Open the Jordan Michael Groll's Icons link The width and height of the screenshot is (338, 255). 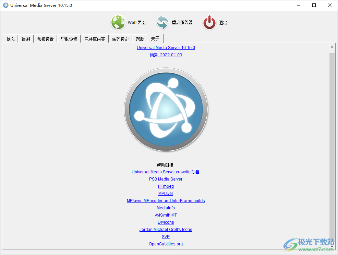click(166, 229)
